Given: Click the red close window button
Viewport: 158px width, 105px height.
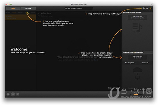Looking at the screenshot, I should point(6,4).
